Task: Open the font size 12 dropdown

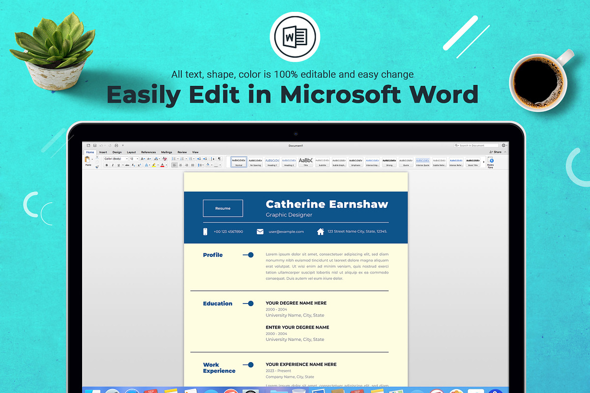Action: [x=137, y=159]
